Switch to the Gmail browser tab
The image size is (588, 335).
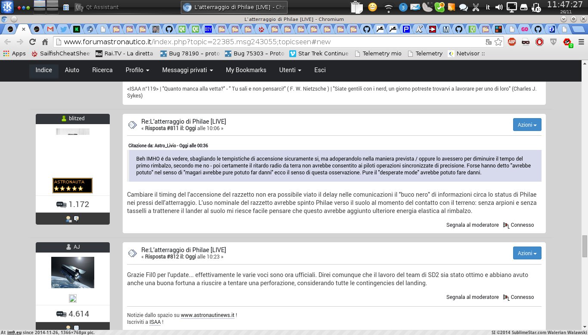click(50, 29)
